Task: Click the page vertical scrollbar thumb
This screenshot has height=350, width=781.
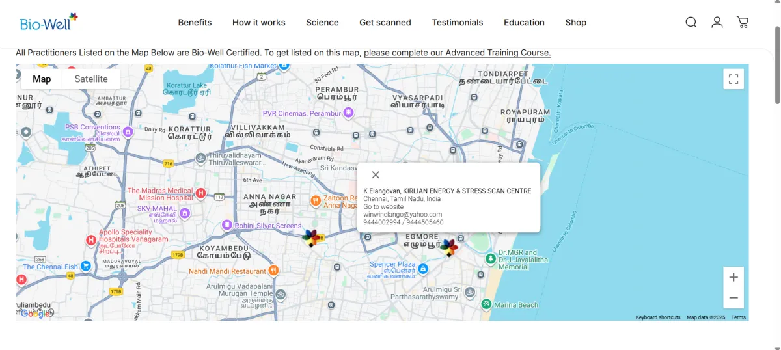Action: tap(776, 64)
